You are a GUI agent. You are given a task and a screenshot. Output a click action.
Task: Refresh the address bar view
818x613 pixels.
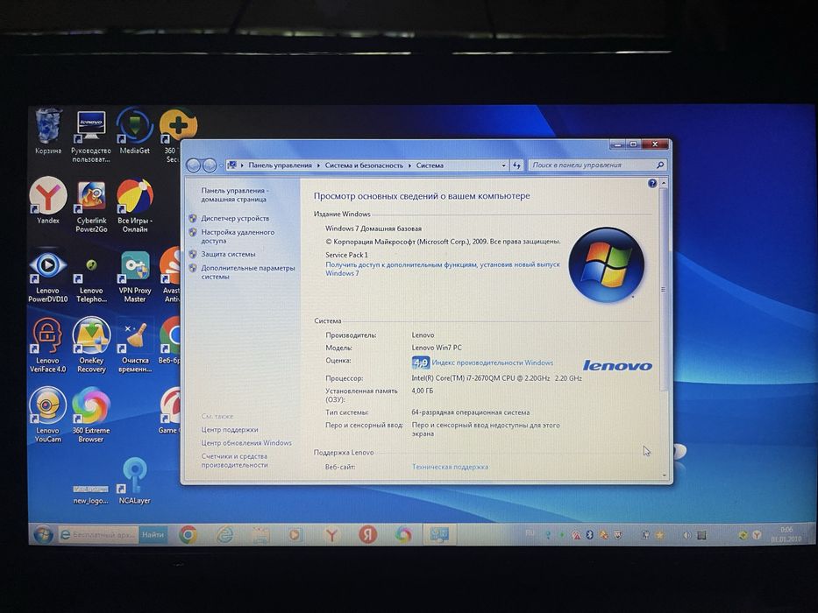click(516, 166)
